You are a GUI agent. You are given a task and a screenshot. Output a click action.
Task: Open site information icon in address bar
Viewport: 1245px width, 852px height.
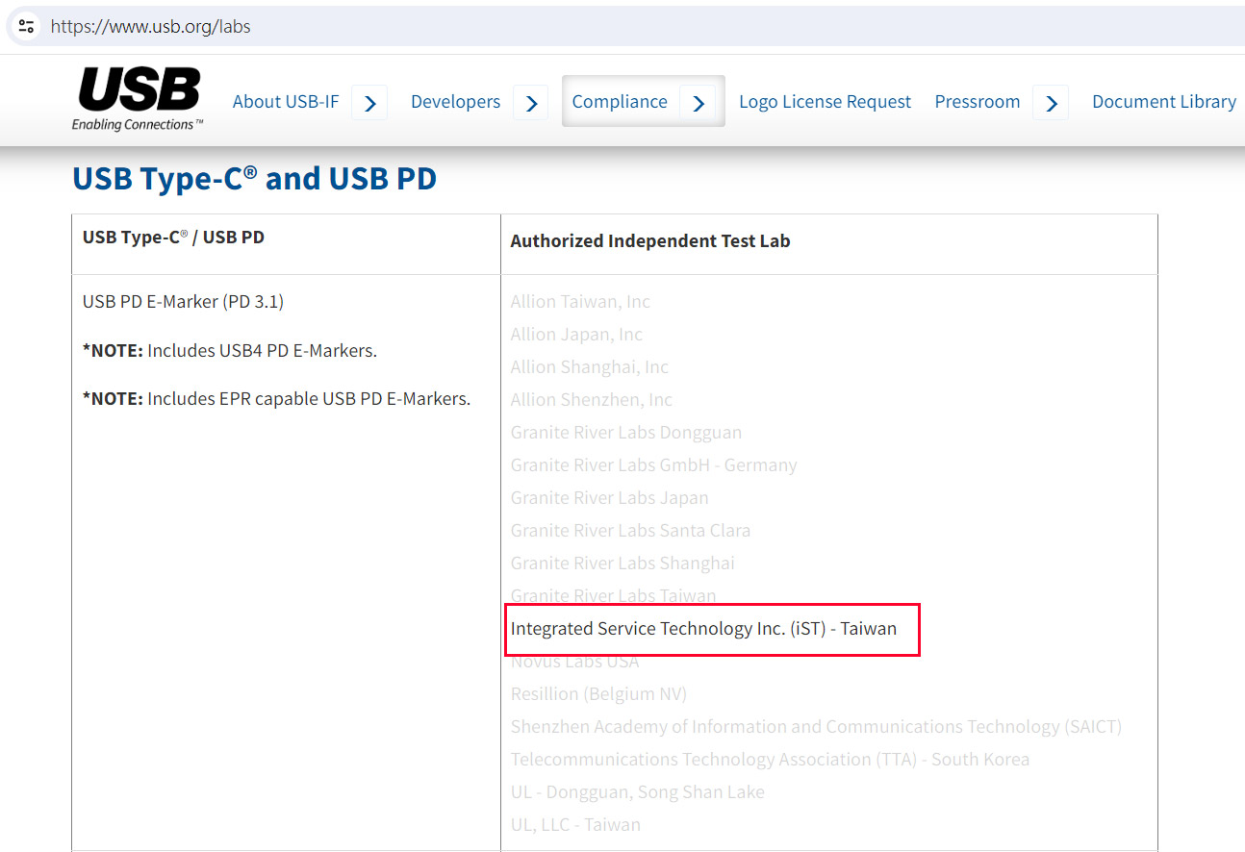pos(26,26)
